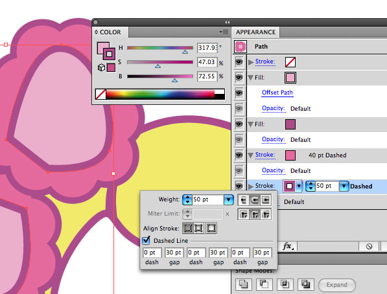Toggle visibility of Offset Path effect
This screenshot has height=294, width=387.
point(239,93)
